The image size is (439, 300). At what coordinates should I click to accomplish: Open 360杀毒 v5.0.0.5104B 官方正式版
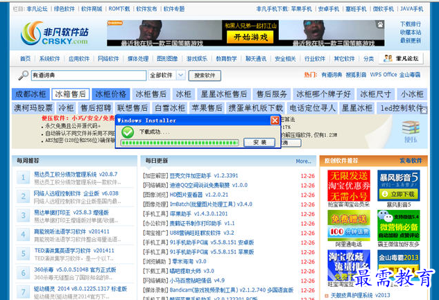(75, 270)
